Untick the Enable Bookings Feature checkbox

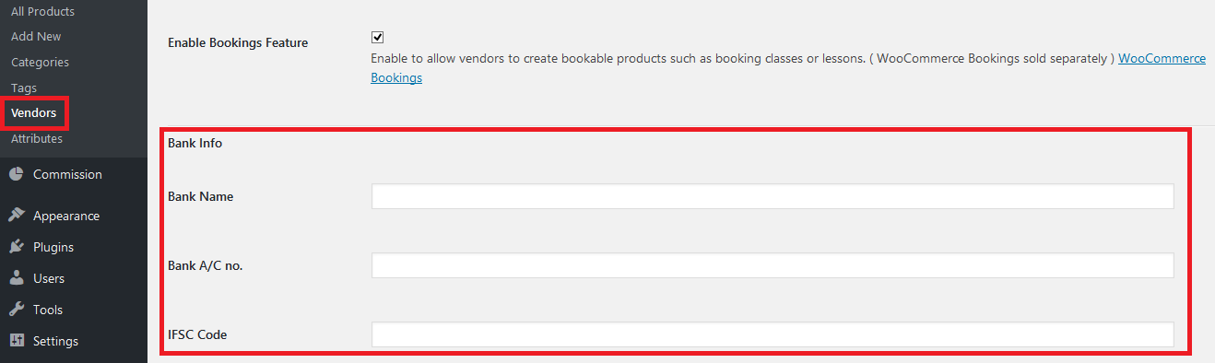point(377,38)
